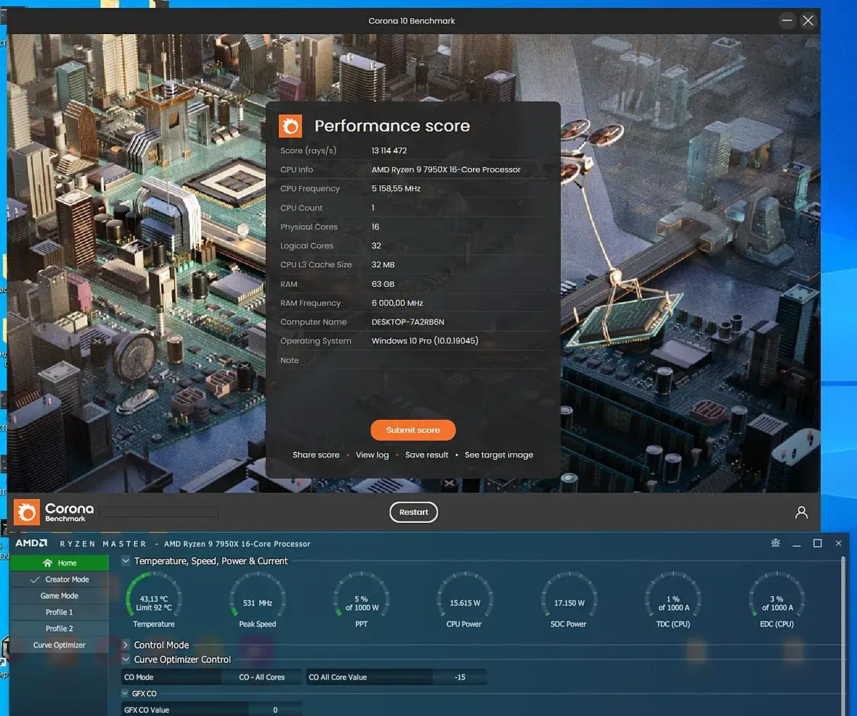Open Ryzen Master settings gear icon
Image resolution: width=857 pixels, height=716 pixels.
click(x=776, y=543)
